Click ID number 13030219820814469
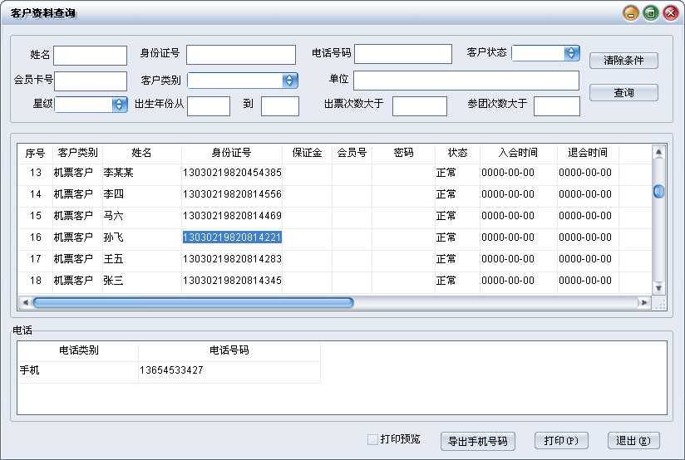685x460 pixels. [x=232, y=216]
